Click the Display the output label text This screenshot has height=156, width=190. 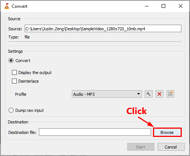[35, 73]
